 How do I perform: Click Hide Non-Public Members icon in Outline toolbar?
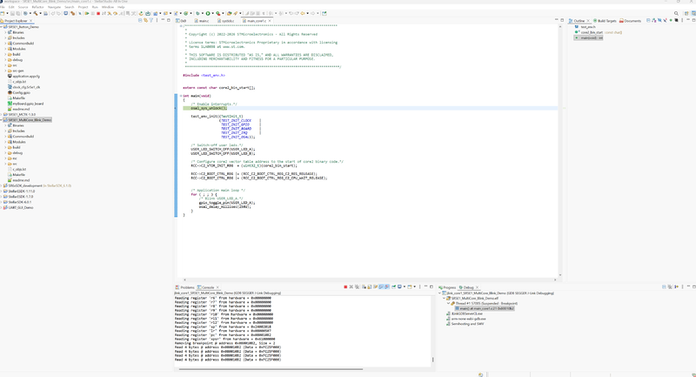(671, 20)
